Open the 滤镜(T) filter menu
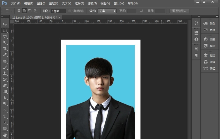The width and height of the screenshot is (220, 139). (x=92, y=3)
